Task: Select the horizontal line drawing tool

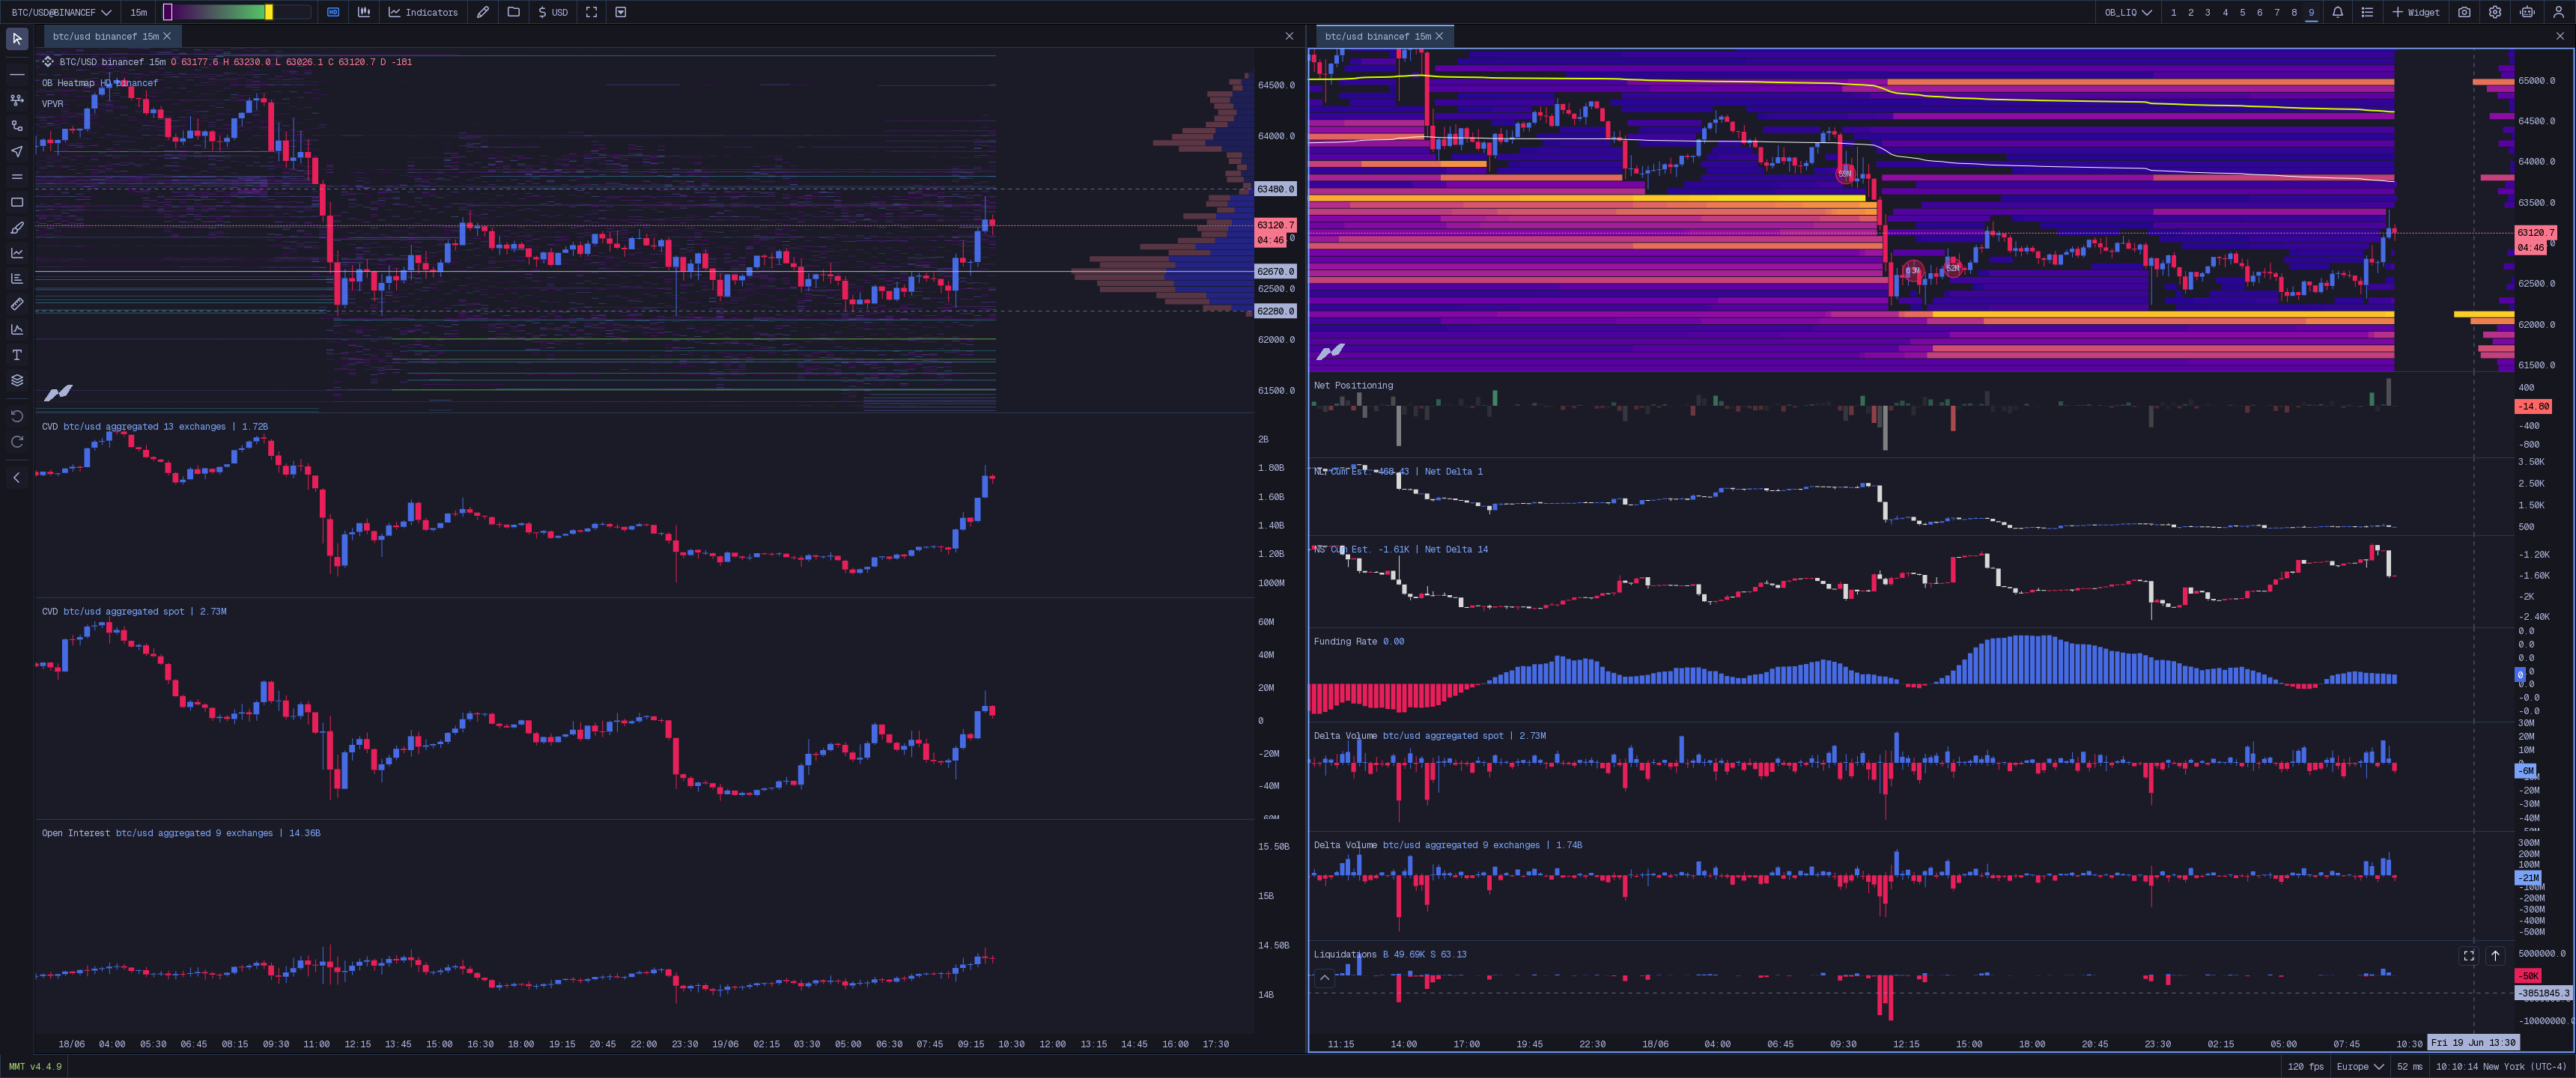Action: click(x=17, y=75)
